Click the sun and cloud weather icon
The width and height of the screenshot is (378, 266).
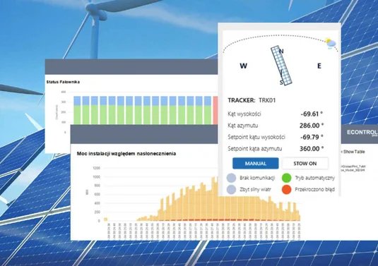point(331,43)
